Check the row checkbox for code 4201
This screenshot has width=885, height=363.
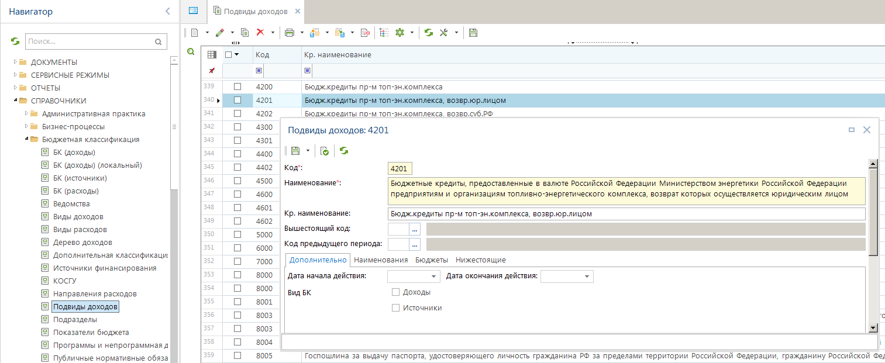(237, 100)
